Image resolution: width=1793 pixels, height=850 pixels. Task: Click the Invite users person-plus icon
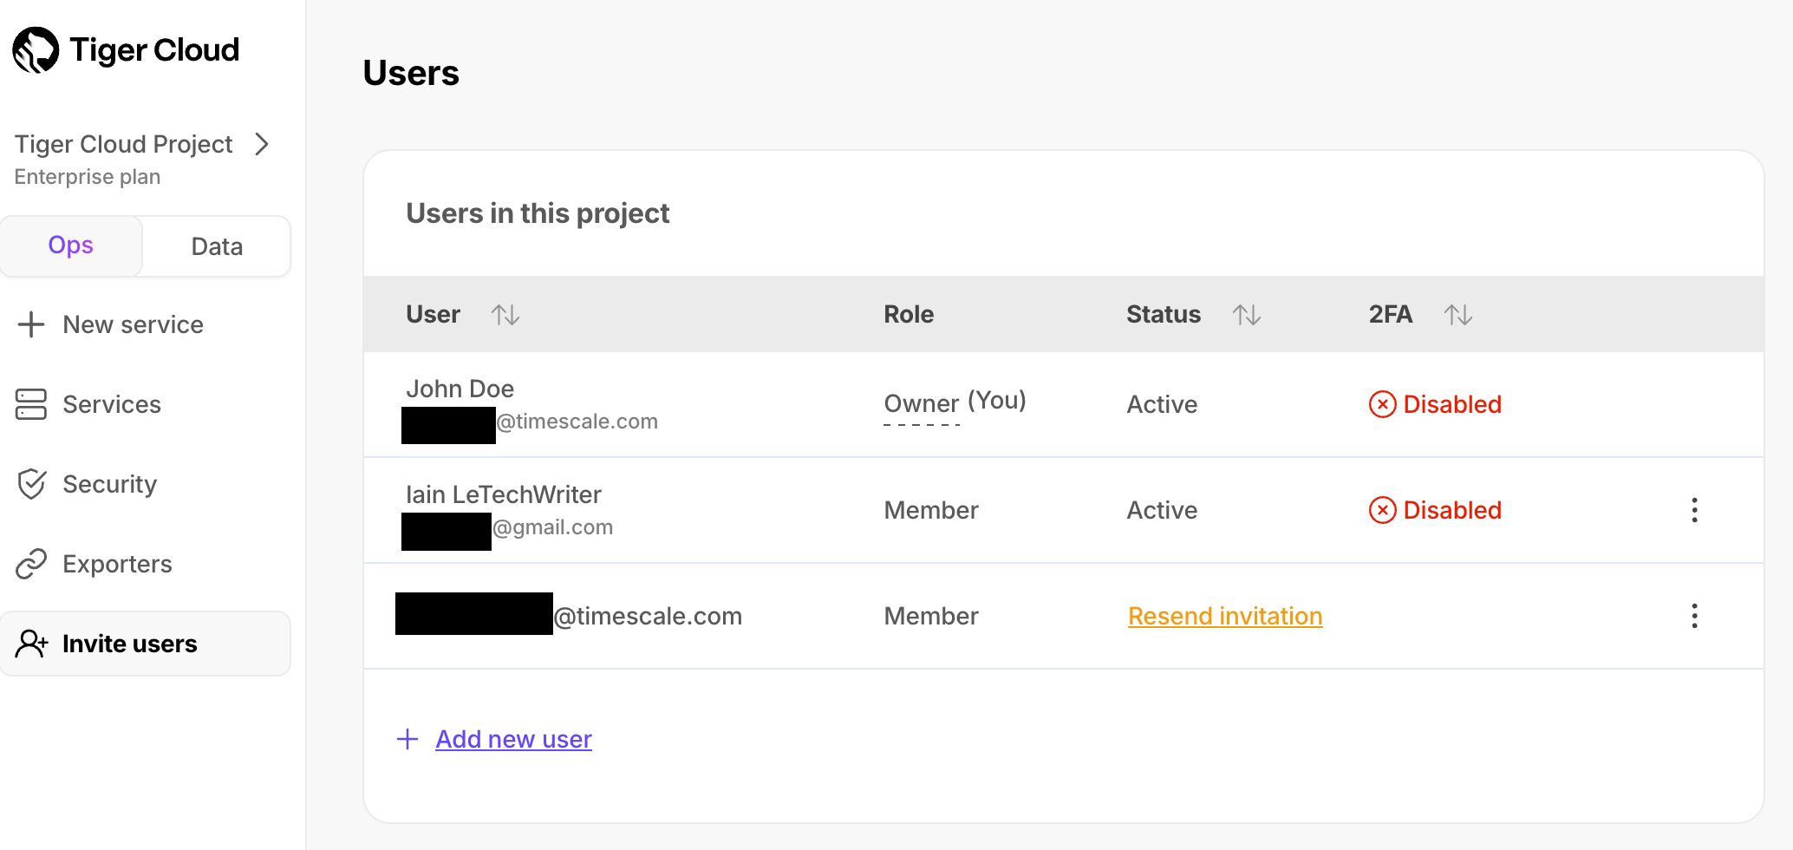click(x=32, y=644)
